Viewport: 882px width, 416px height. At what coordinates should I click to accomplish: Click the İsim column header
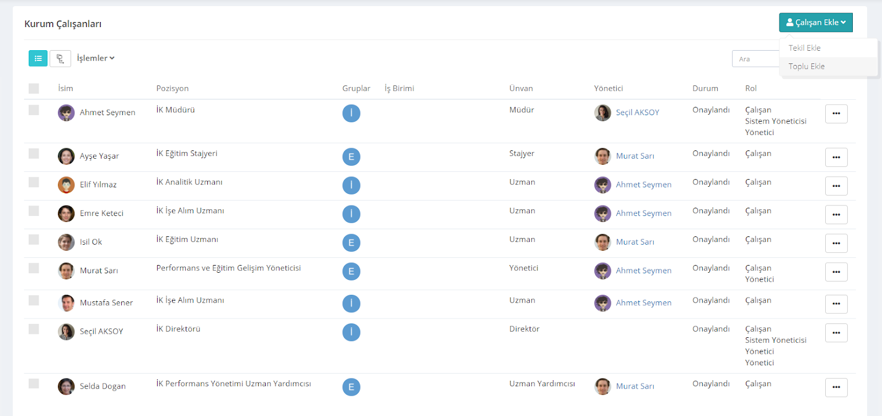[66, 88]
